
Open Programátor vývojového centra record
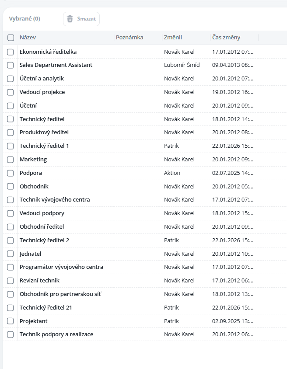point(61,267)
